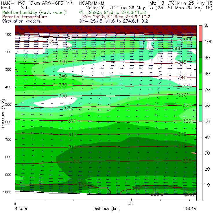Click the pressure axis label "900"
Image resolution: width=214 pixels, height=214 pixels.
click(8, 175)
